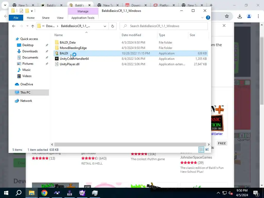Switch to the Home ribbon tab
Screen dimensions: 264x198
[31, 18]
